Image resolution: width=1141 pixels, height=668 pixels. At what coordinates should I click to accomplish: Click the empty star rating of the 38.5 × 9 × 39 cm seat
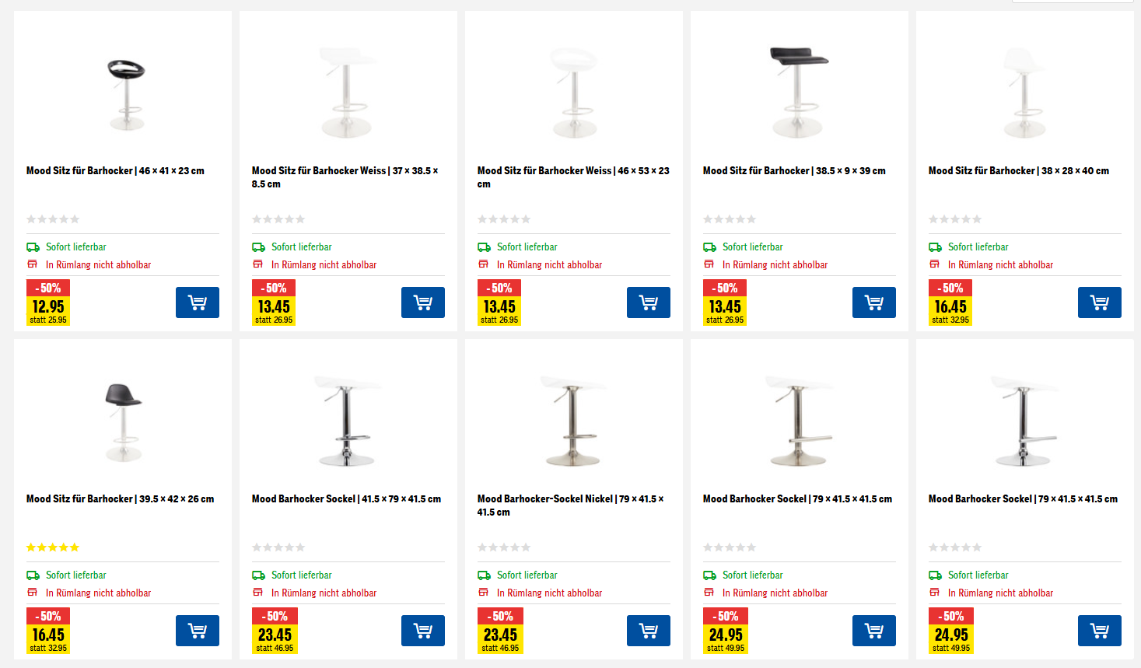(729, 219)
